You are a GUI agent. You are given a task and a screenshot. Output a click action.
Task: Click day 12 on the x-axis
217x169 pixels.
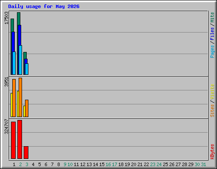[x=83, y=164]
